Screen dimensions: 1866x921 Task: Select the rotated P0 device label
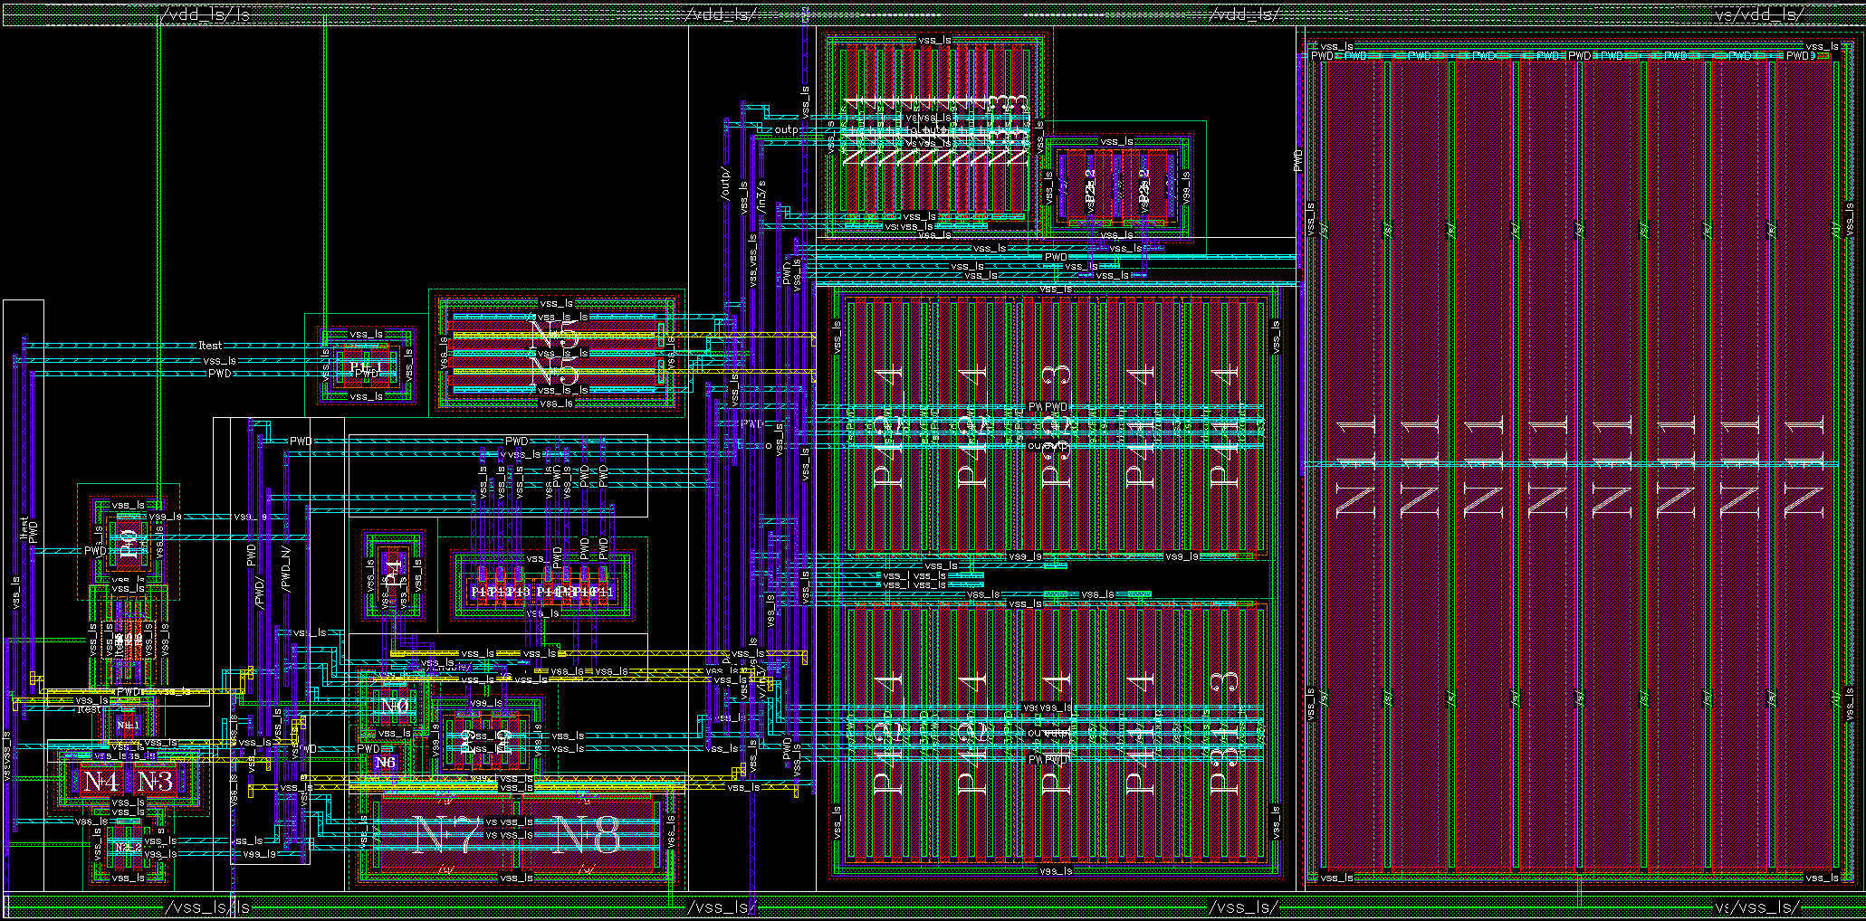point(128,543)
